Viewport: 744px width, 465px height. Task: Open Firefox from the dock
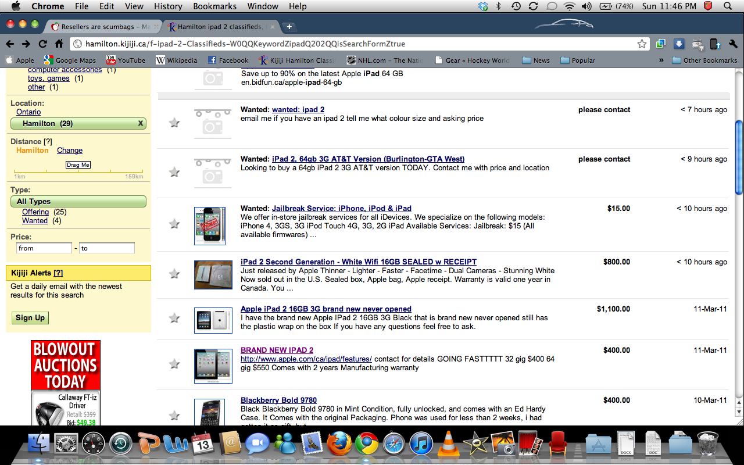coord(339,444)
